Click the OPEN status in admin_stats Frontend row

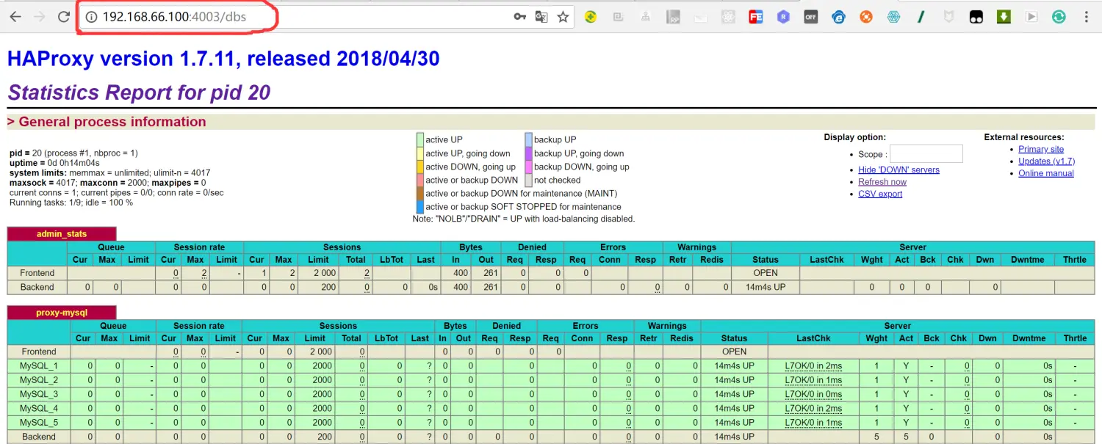(x=765, y=273)
